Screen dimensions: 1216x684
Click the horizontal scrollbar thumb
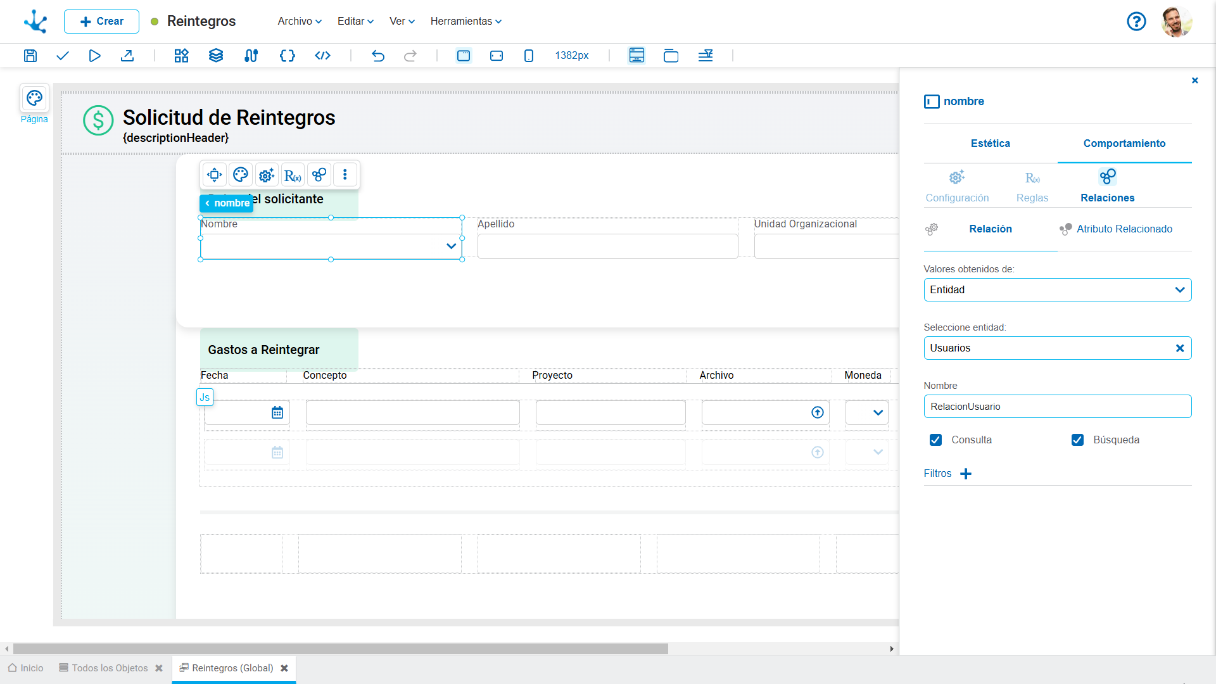341,649
